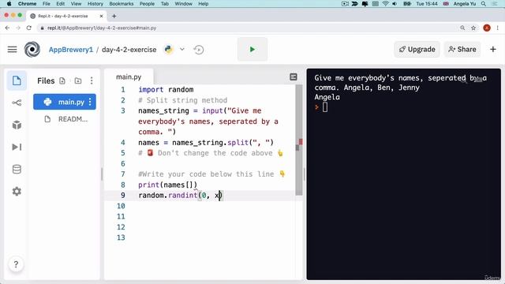Click the Upgrade button
The image size is (505, 284).
pos(417,49)
